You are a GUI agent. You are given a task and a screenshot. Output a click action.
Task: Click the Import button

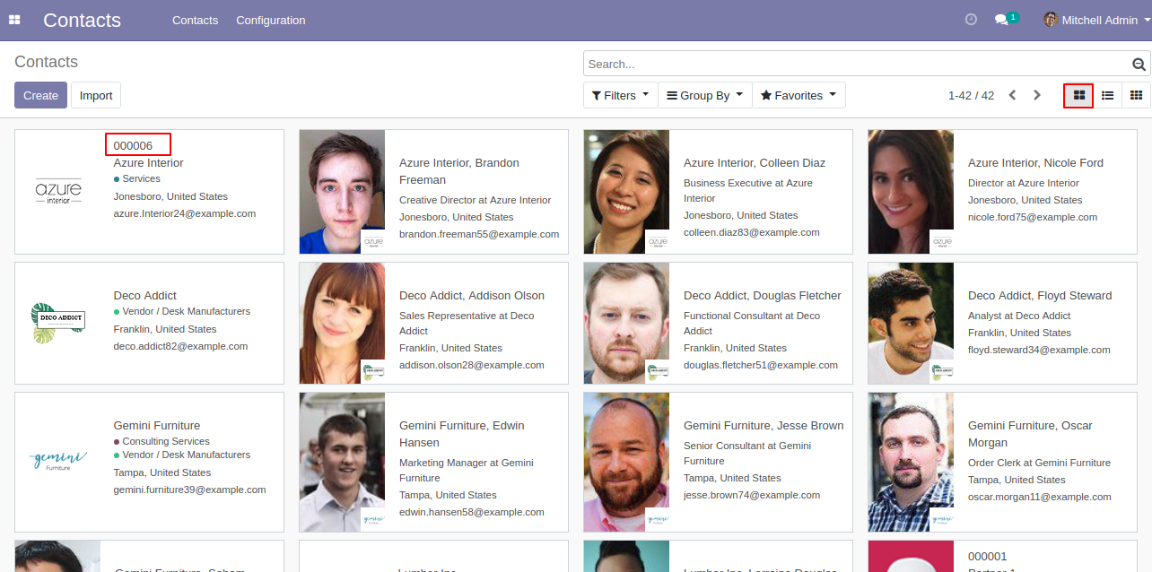point(96,95)
